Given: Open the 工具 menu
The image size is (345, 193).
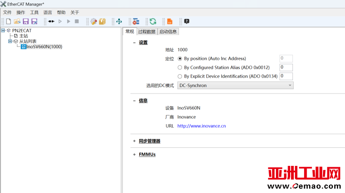Looking at the screenshot, I should tap(34, 12).
